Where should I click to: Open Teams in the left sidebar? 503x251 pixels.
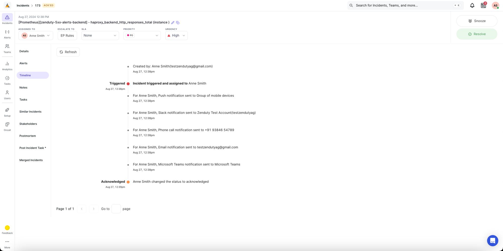(x=7, y=48)
